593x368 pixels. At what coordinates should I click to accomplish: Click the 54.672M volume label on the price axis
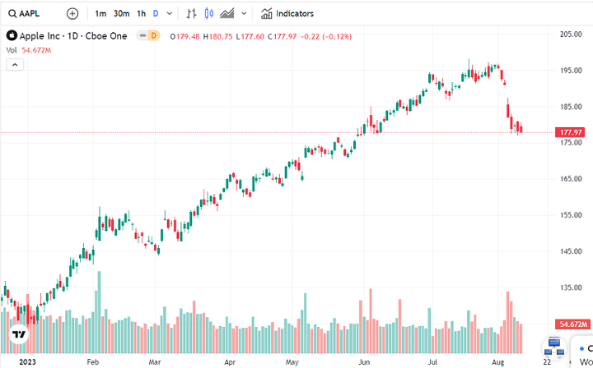pos(573,324)
